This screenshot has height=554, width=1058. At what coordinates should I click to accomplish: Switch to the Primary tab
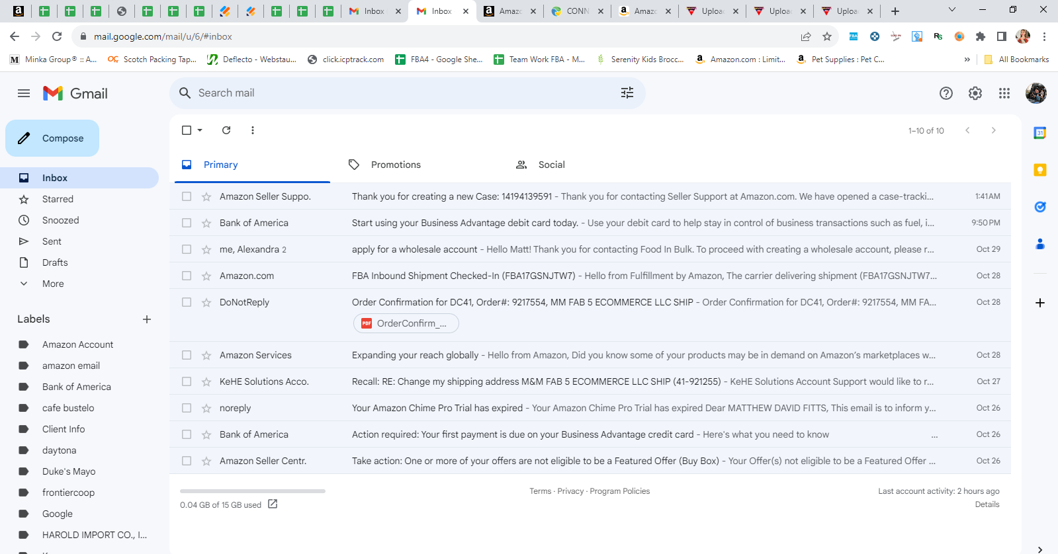point(252,165)
